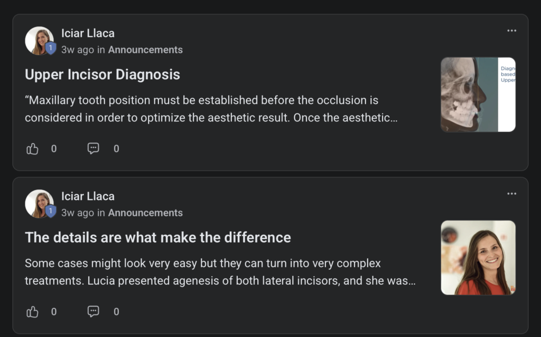Click the Lucia agenesis excerpt text
Image resolution: width=541 pixels, height=337 pixels.
click(220, 272)
